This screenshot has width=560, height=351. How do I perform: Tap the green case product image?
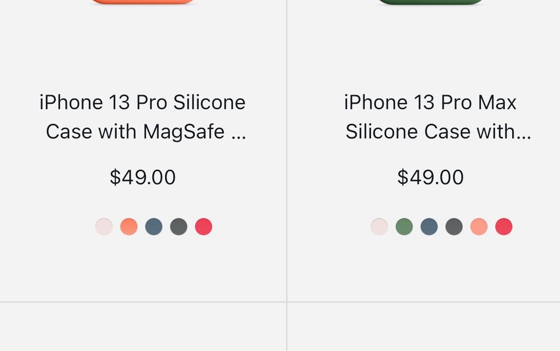tap(430, 2)
